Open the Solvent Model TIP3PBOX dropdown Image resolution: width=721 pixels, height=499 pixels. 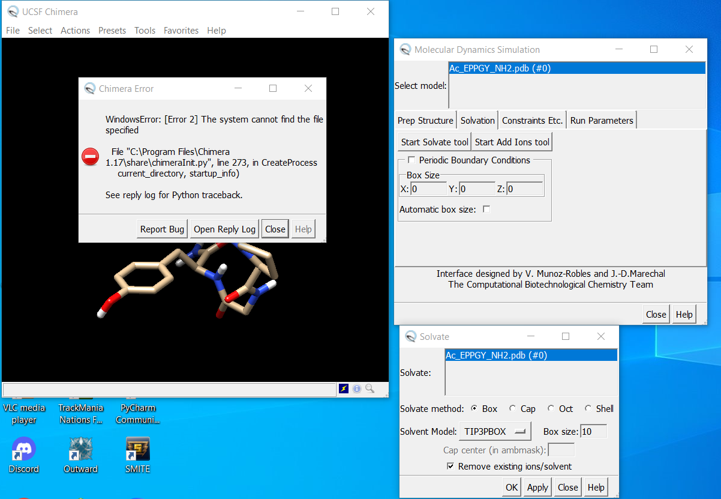495,431
